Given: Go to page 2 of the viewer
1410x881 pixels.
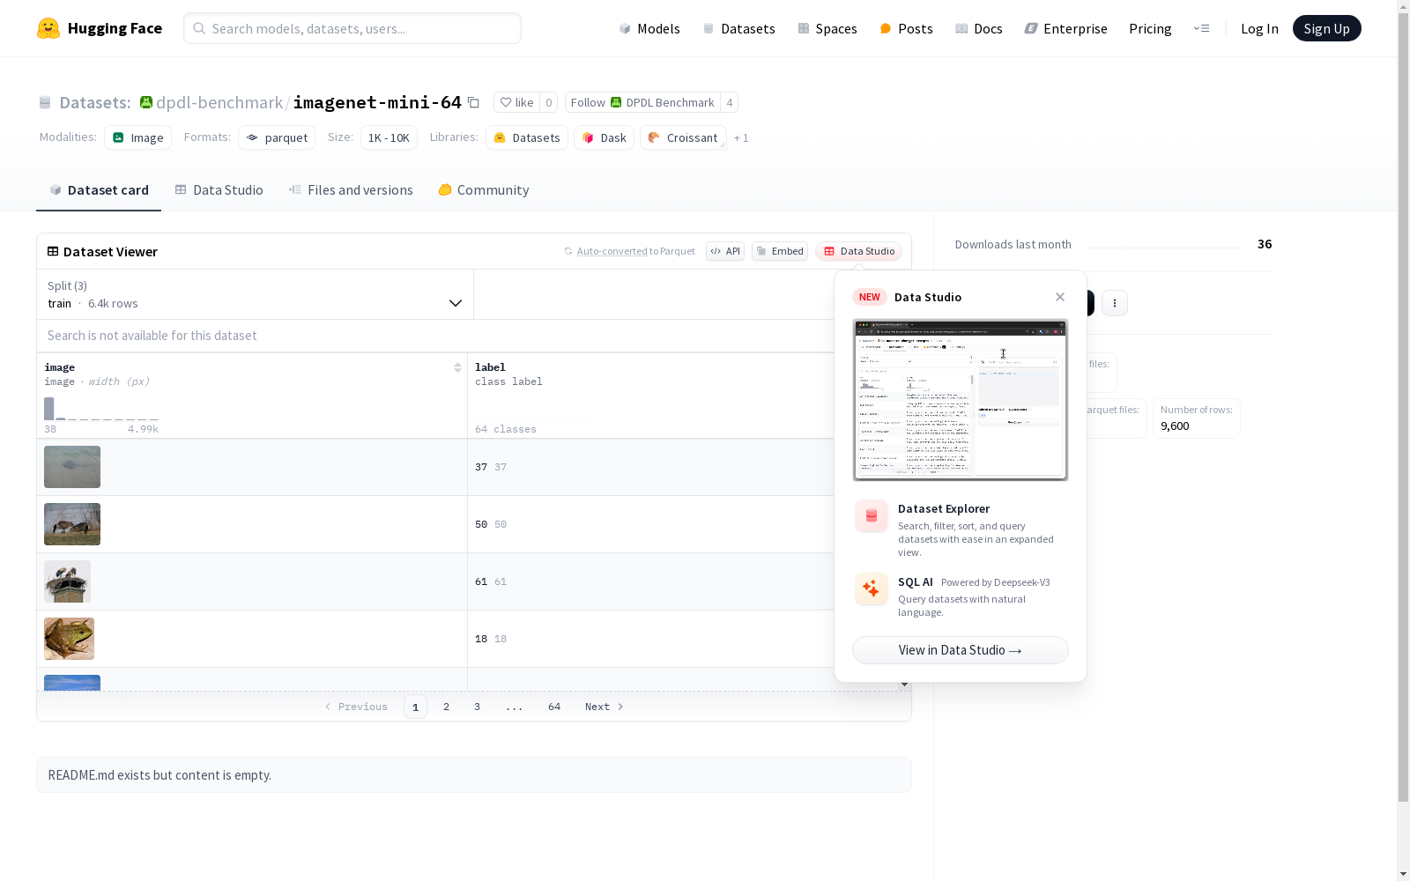Looking at the screenshot, I should click(x=447, y=707).
